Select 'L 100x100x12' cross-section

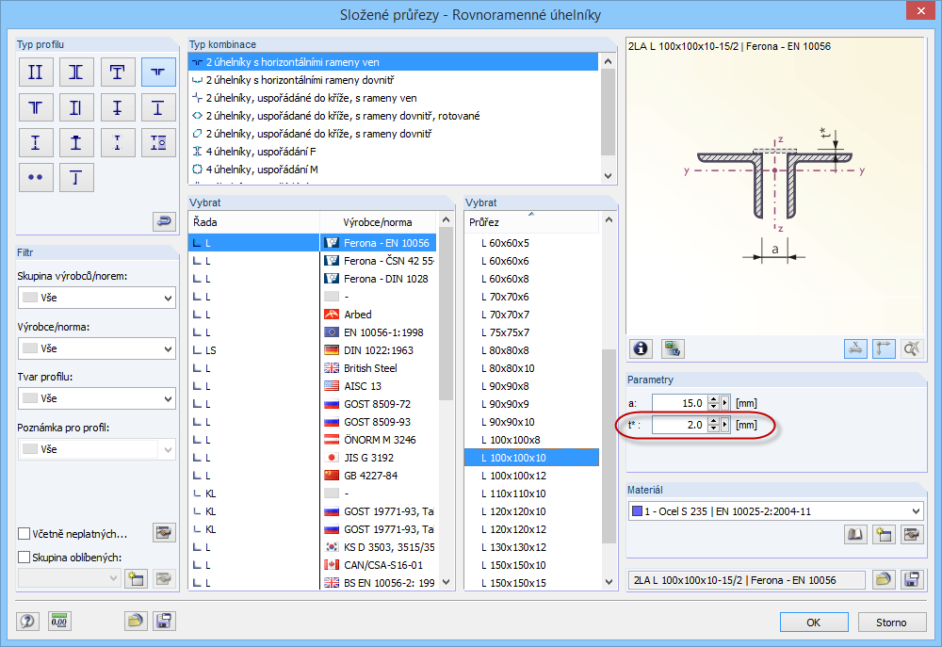[x=531, y=476]
